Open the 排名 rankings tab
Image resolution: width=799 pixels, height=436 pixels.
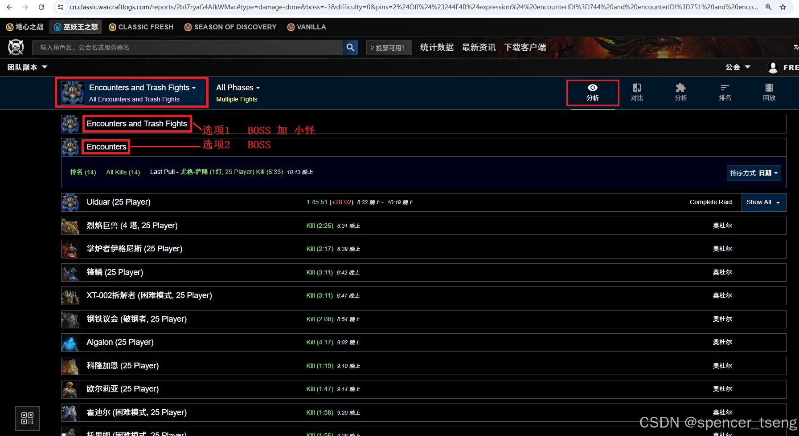[725, 93]
